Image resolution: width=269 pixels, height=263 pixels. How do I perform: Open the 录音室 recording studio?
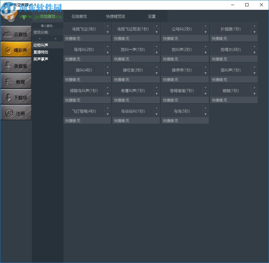click(x=16, y=65)
